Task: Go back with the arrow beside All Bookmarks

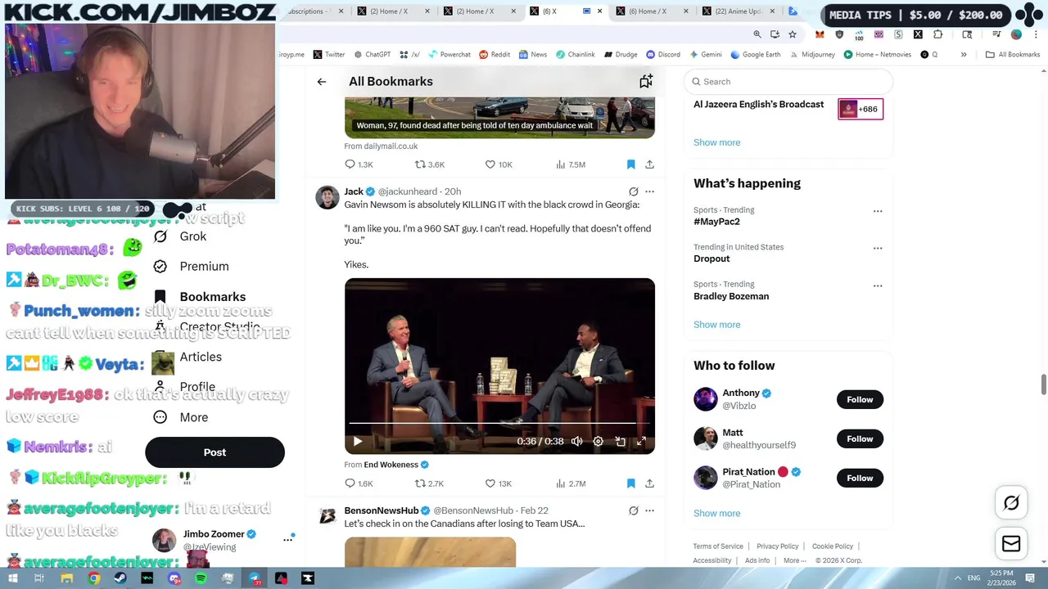Action: [322, 81]
